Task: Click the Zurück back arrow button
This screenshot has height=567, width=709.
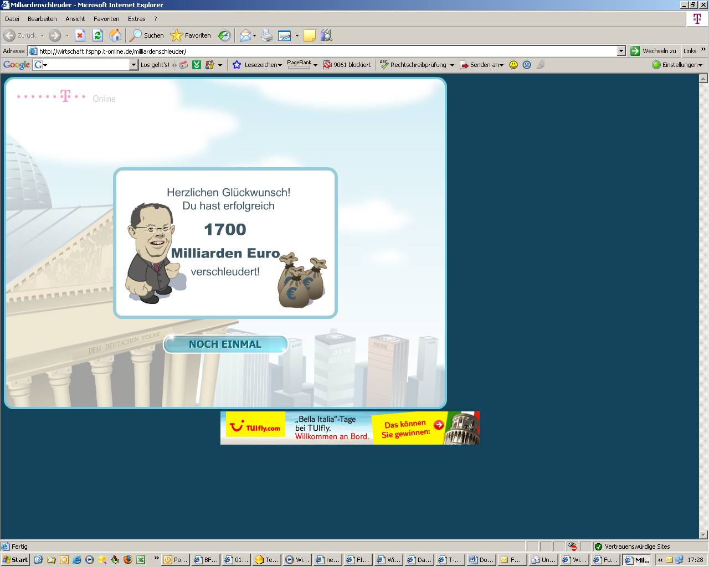Action: point(20,35)
